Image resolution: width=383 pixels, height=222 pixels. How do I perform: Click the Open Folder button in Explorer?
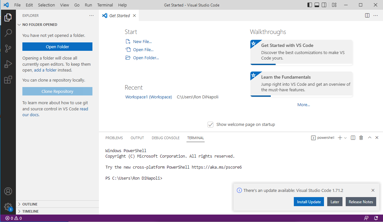click(57, 47)
